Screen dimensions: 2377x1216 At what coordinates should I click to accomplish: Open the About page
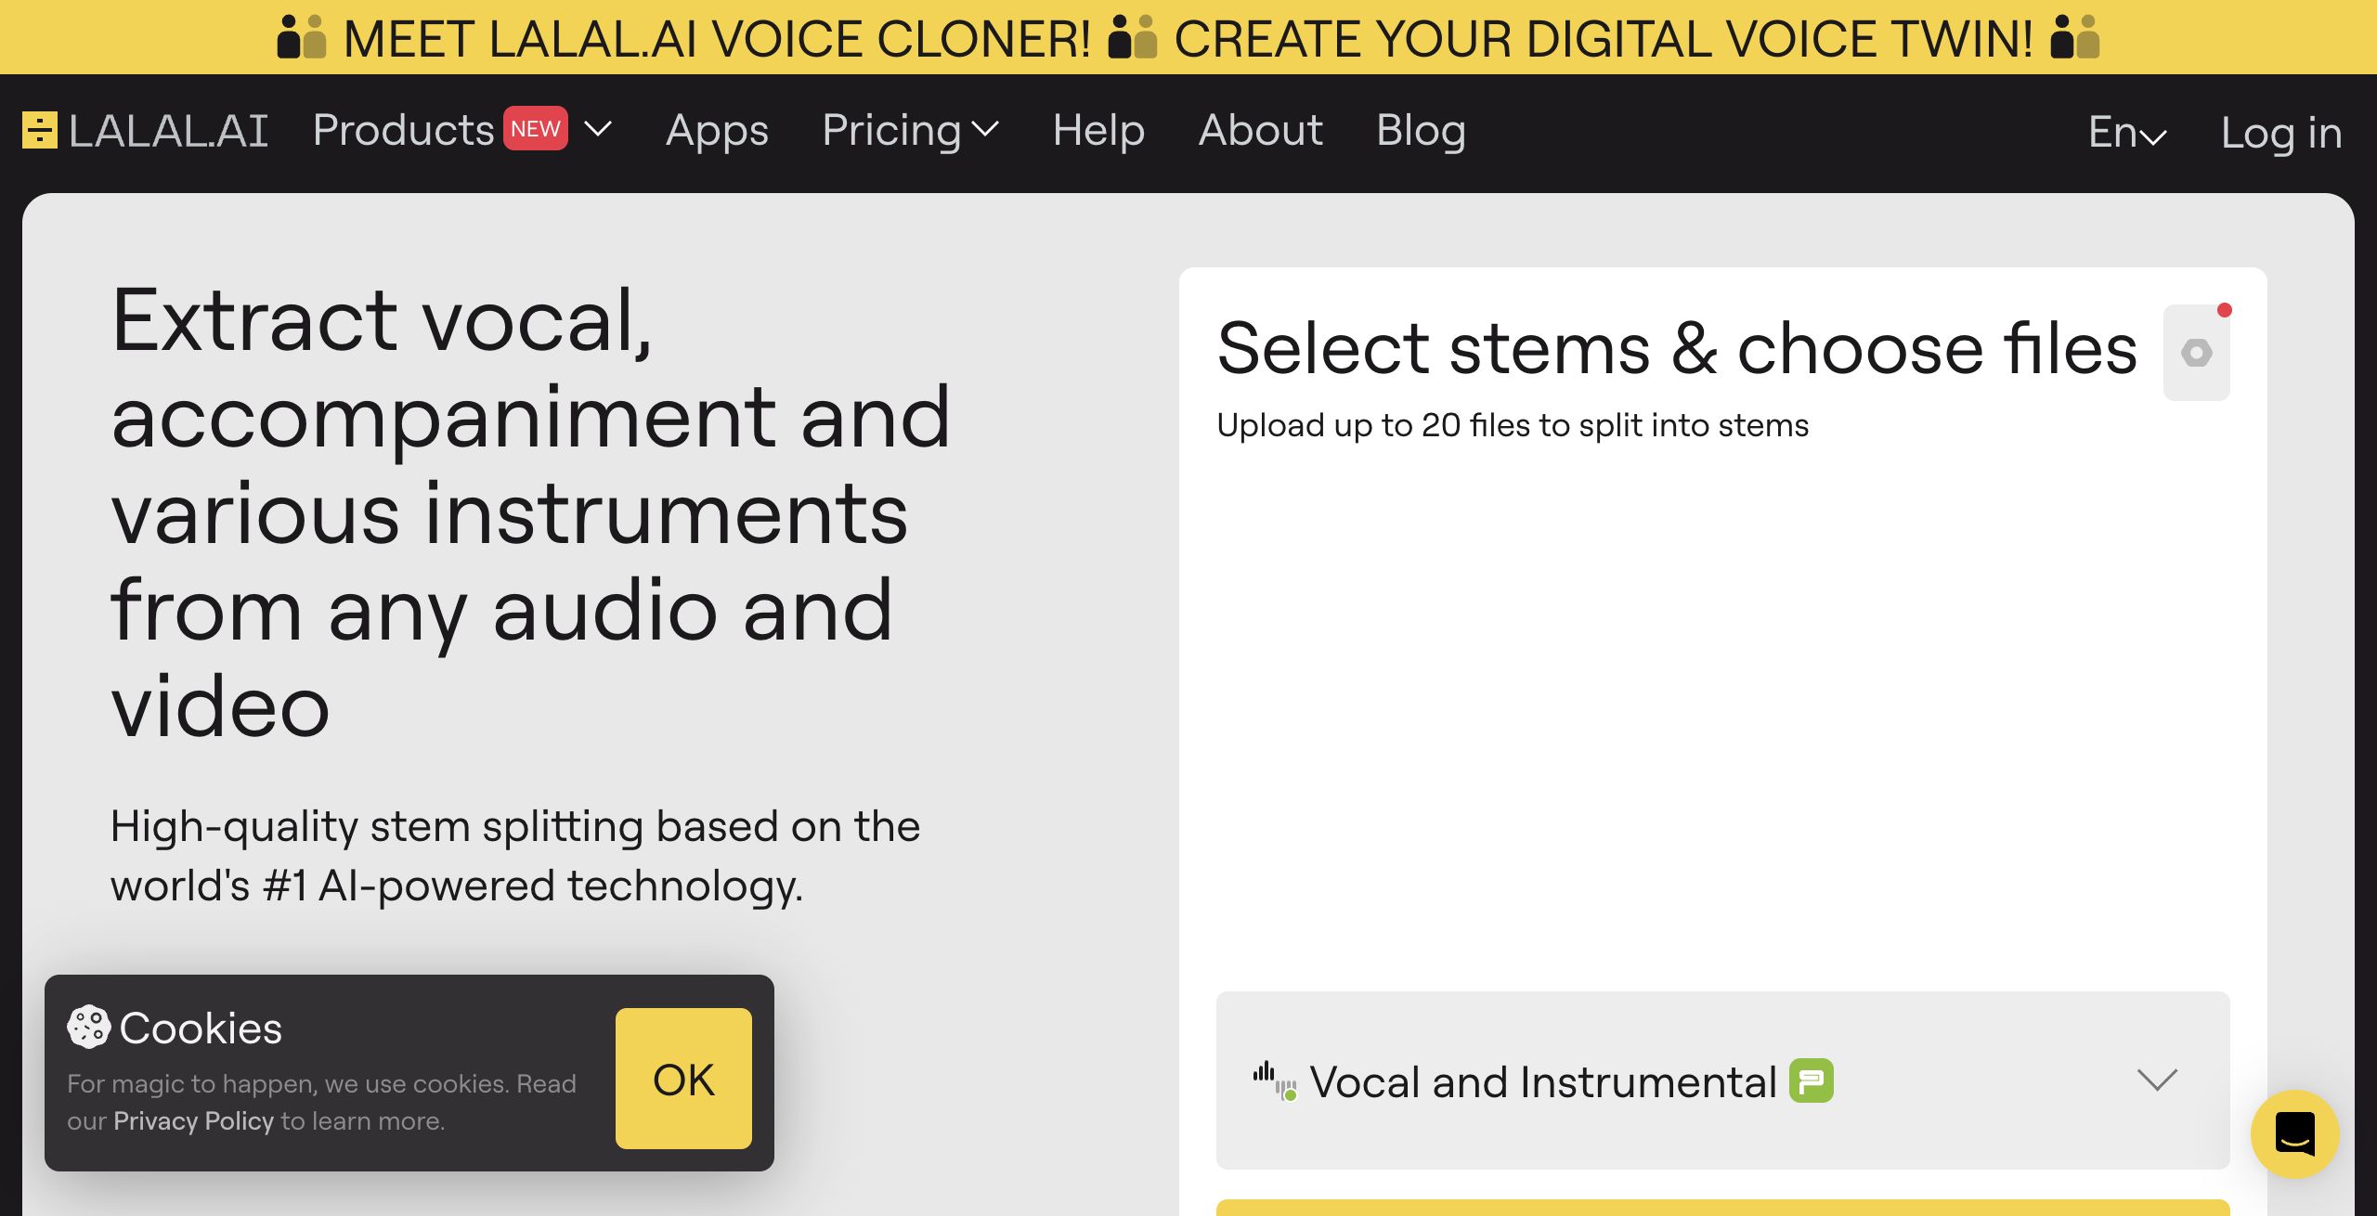(x=1260, y=130)
